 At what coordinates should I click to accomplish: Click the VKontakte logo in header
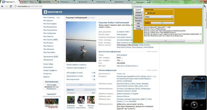[x=53, y=12]
